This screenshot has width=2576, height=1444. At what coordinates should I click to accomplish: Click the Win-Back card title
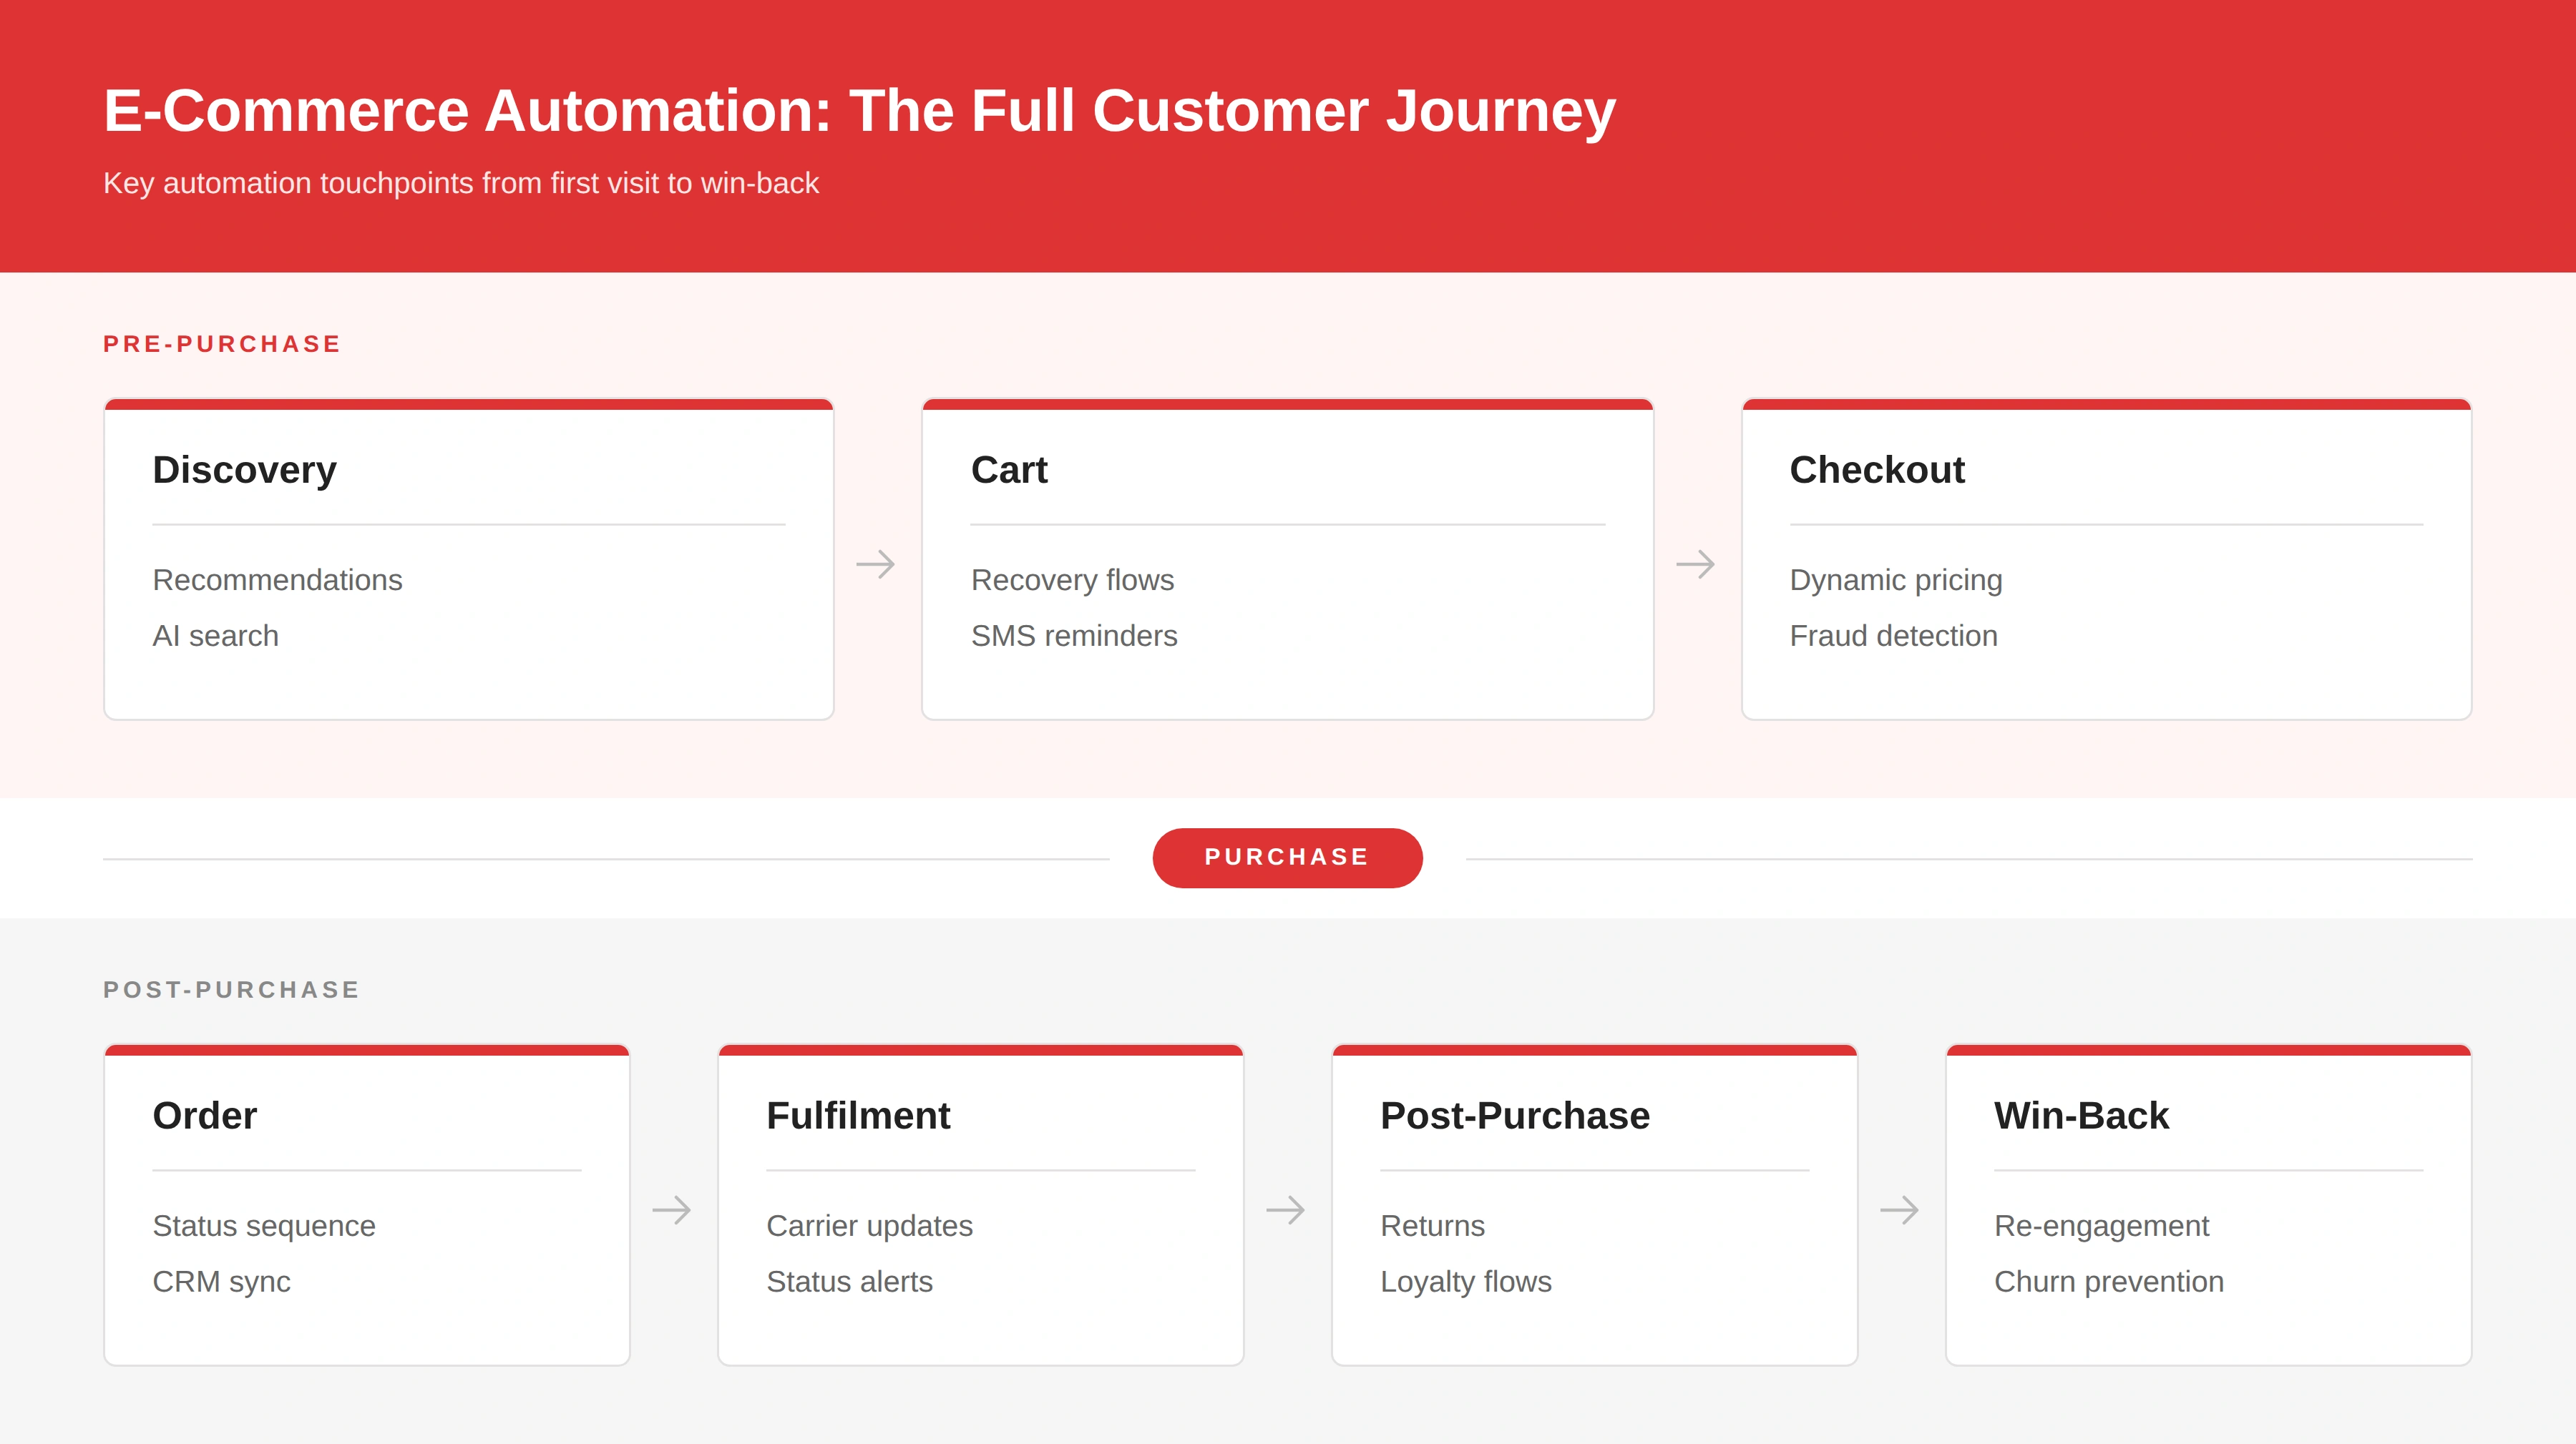click(2081, 1115)
